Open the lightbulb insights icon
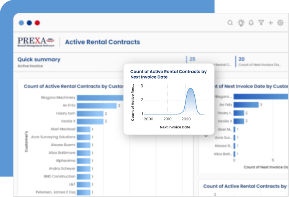The width and height of the screenshot is (289, 197). pyautogui.click(x=241, y=23)
